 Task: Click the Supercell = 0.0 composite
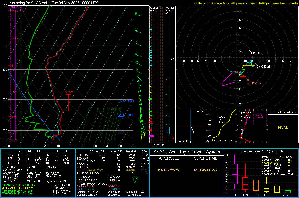pyautogui.click(x=61, y=185)
